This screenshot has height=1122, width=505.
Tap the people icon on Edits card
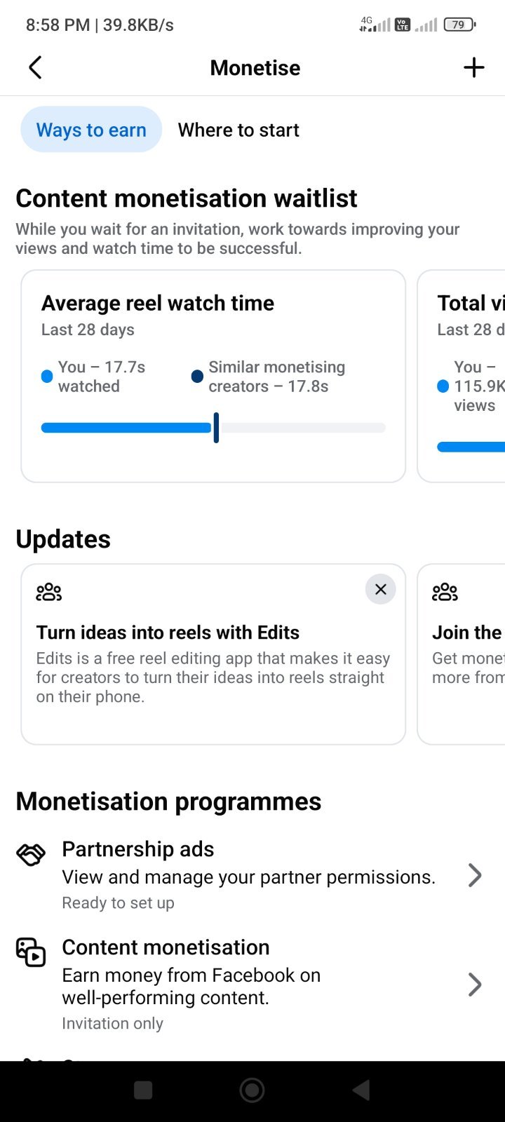click(x=49, y=592)
